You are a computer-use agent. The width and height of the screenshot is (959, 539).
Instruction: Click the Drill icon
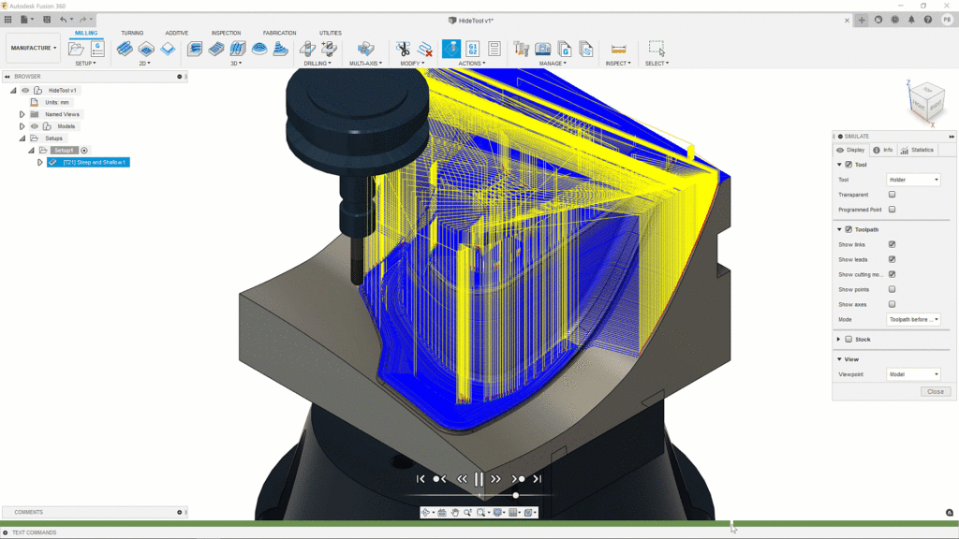307,49
